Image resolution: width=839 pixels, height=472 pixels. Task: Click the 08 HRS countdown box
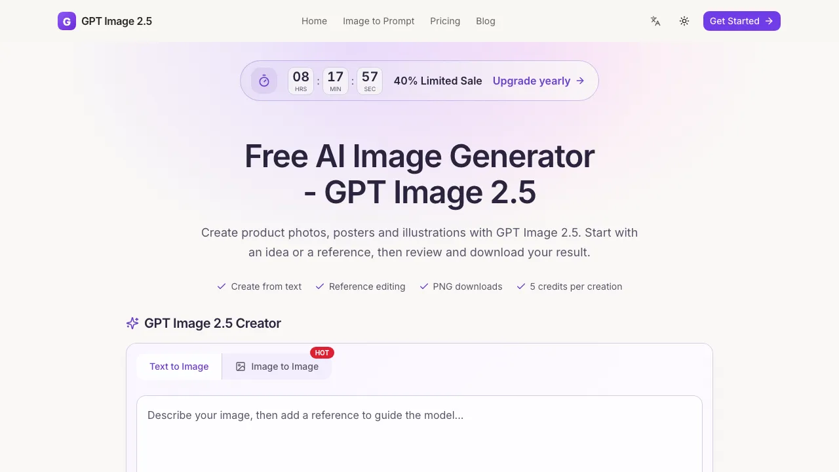(x=301, y=81)
